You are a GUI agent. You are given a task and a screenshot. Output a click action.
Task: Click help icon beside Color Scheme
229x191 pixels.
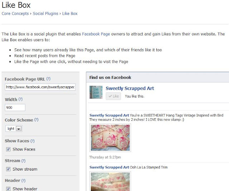click(x=36, y=120)
